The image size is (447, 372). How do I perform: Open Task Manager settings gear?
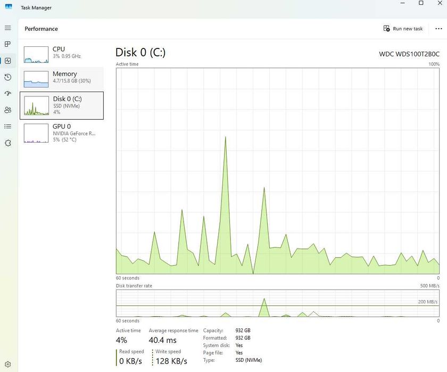pos(8,364)
